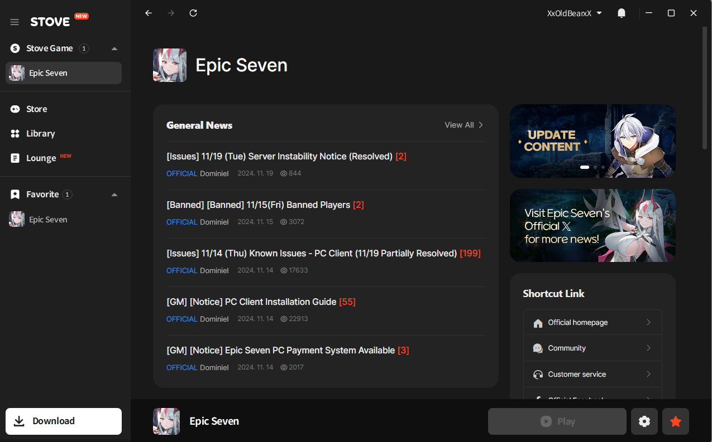Go back with the left arrow
Image resolution: width=712 pixels, height=442 pixels.
coord(149,13)
